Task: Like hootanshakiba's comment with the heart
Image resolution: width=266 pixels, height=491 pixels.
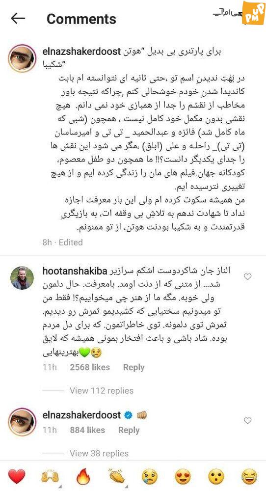Action: [x=247, y=276]
